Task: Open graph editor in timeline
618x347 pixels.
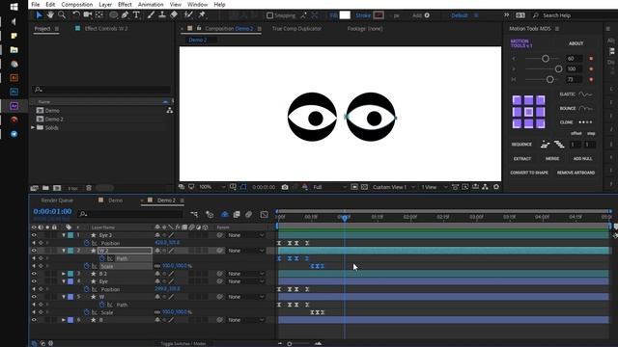Action: pos(264,214)
